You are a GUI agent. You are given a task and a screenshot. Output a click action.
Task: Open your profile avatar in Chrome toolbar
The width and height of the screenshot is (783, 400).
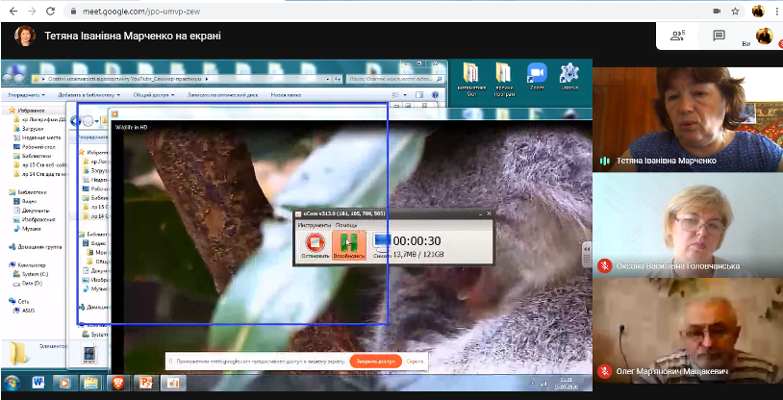point(757,11)
